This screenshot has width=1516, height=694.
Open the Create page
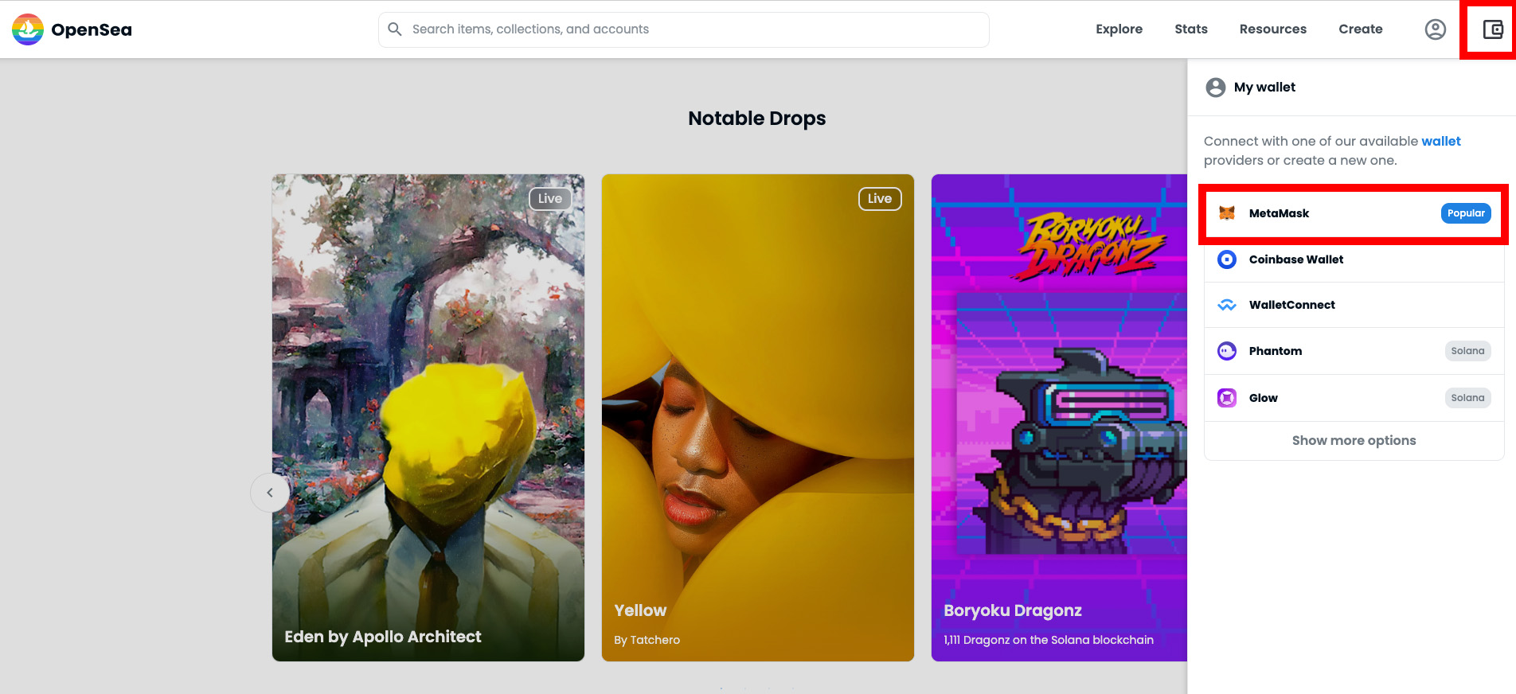1360,29
